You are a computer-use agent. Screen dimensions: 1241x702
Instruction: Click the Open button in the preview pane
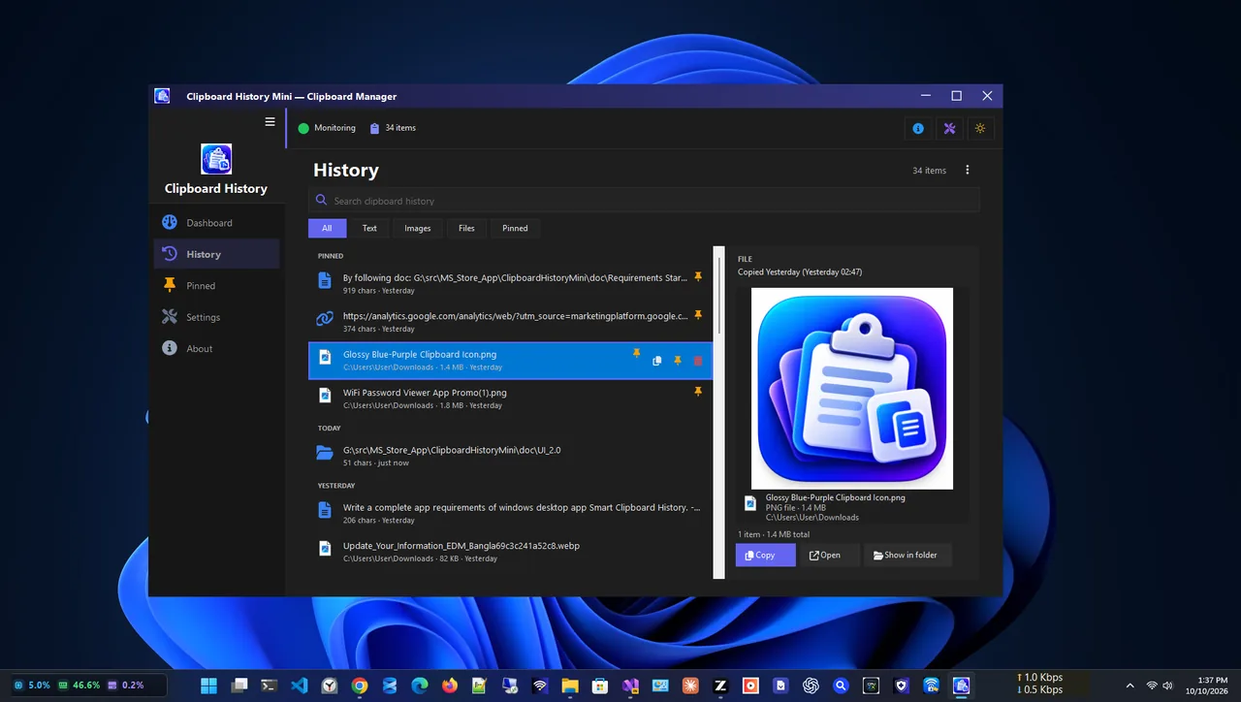click(830, 556)
